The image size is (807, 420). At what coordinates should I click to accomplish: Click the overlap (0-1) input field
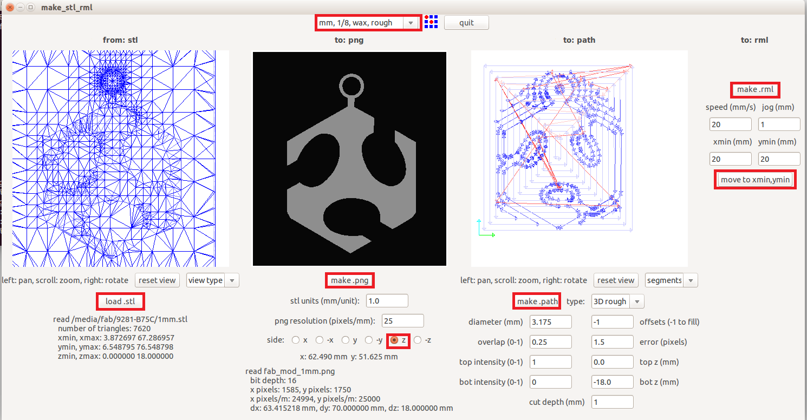551,342
